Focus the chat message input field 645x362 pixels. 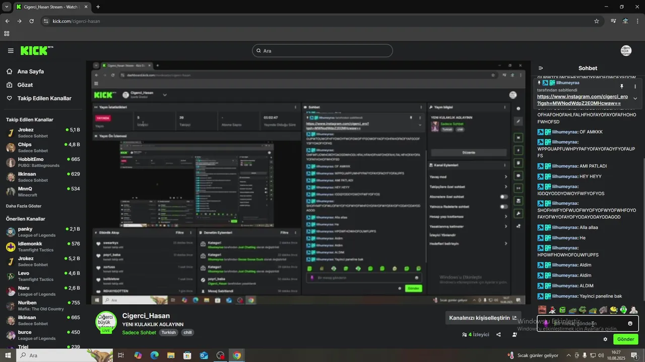tap(588, 323)
